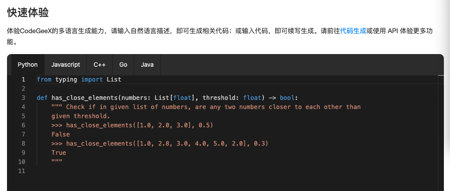Click line 1 'from typing import List'

tap(79, 79)
